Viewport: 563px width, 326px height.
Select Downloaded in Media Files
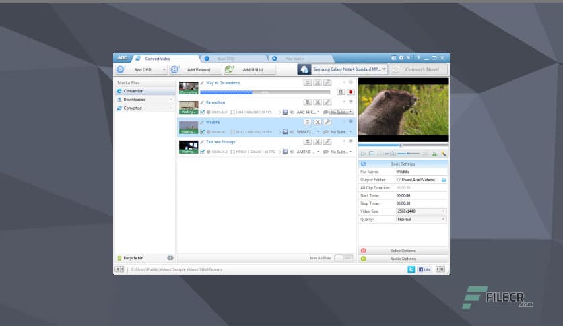coord(145,100)
